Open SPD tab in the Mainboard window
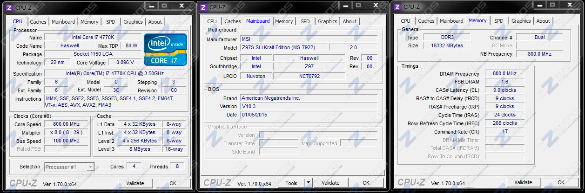585x193 pixels. pos(305,21)
